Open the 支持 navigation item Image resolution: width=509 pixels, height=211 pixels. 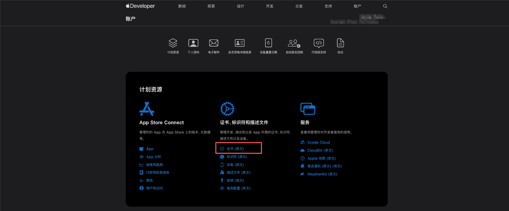coord(328,6)
